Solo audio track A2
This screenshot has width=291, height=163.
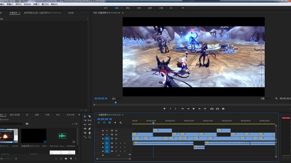[x=120, y=147]
